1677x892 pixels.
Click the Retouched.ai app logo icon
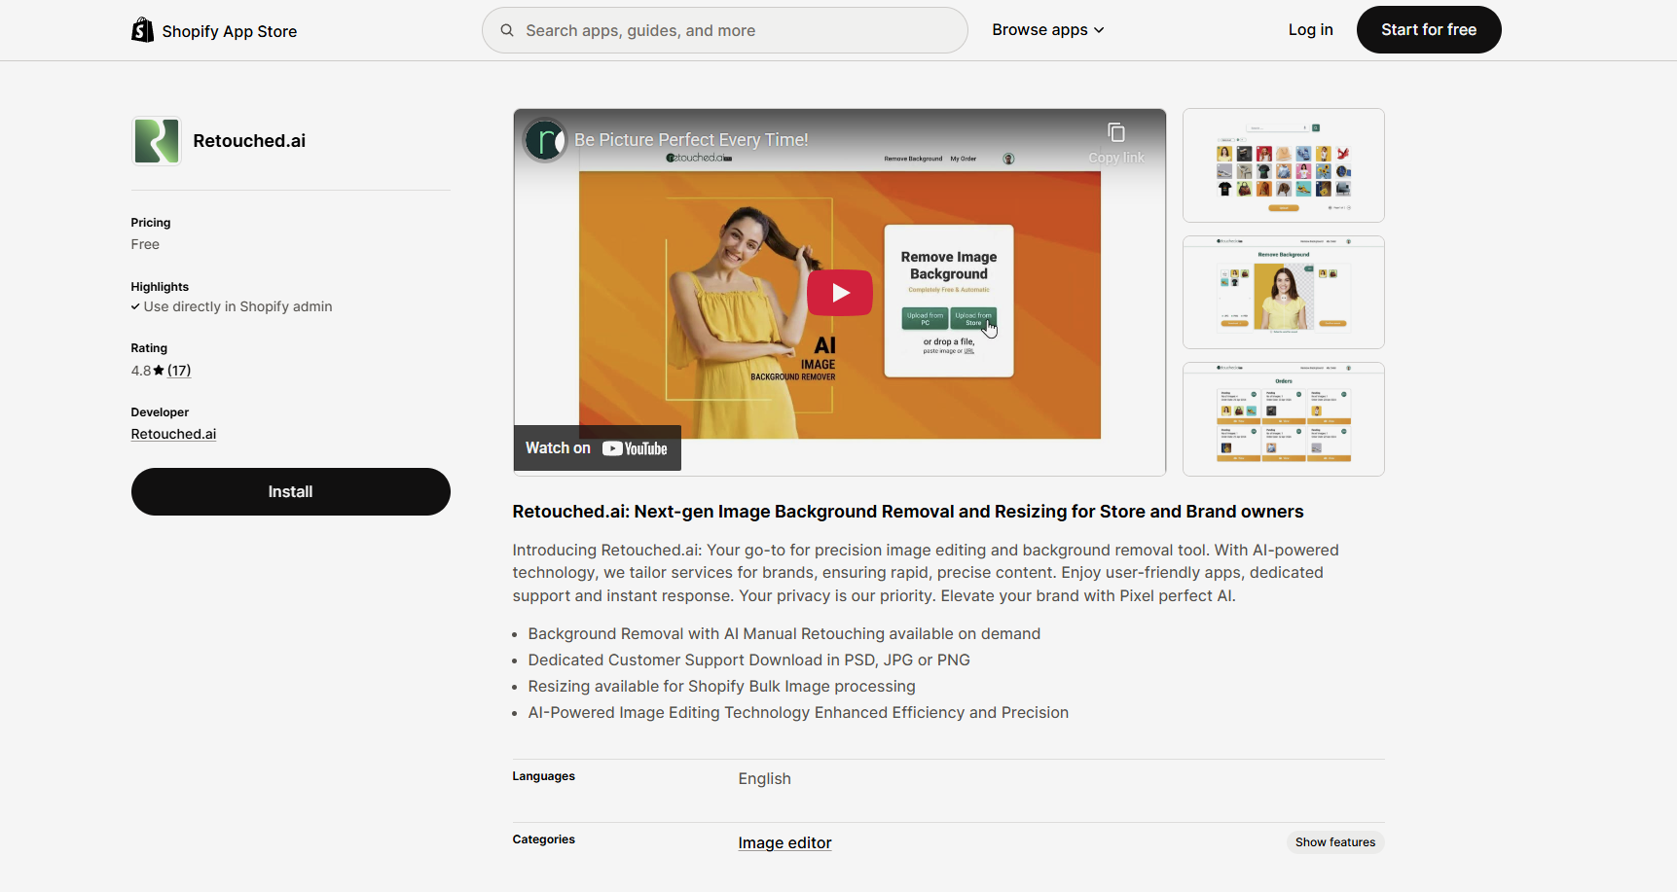pos(157,141)
